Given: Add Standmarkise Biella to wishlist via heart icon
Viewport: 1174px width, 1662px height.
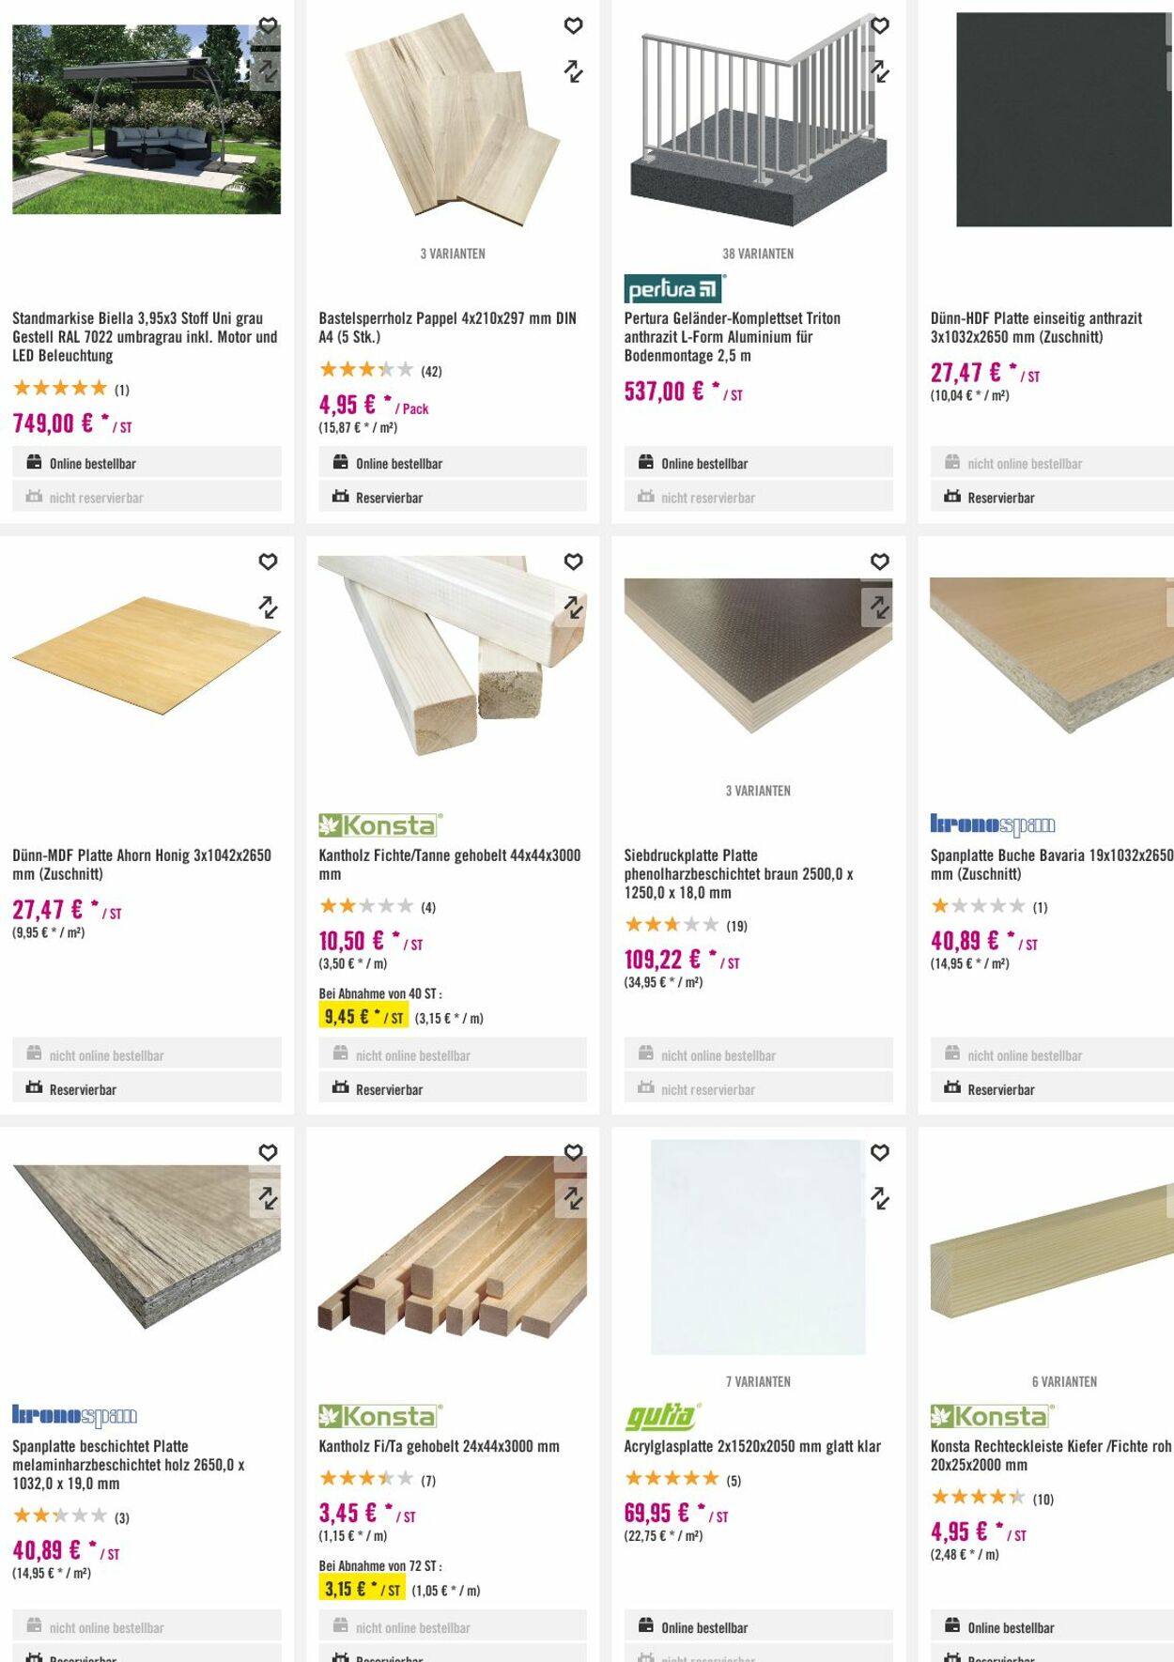Looking at the screenshot, I should click(268, 25).
